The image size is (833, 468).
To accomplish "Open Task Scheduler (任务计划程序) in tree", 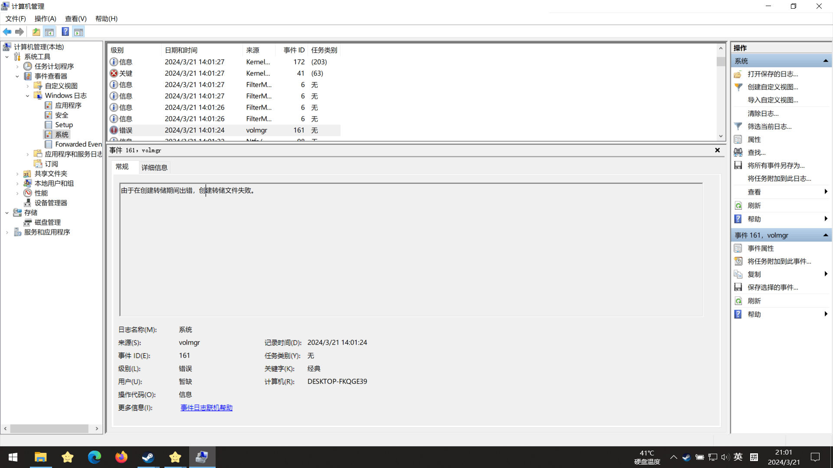I will click(54, 66).
